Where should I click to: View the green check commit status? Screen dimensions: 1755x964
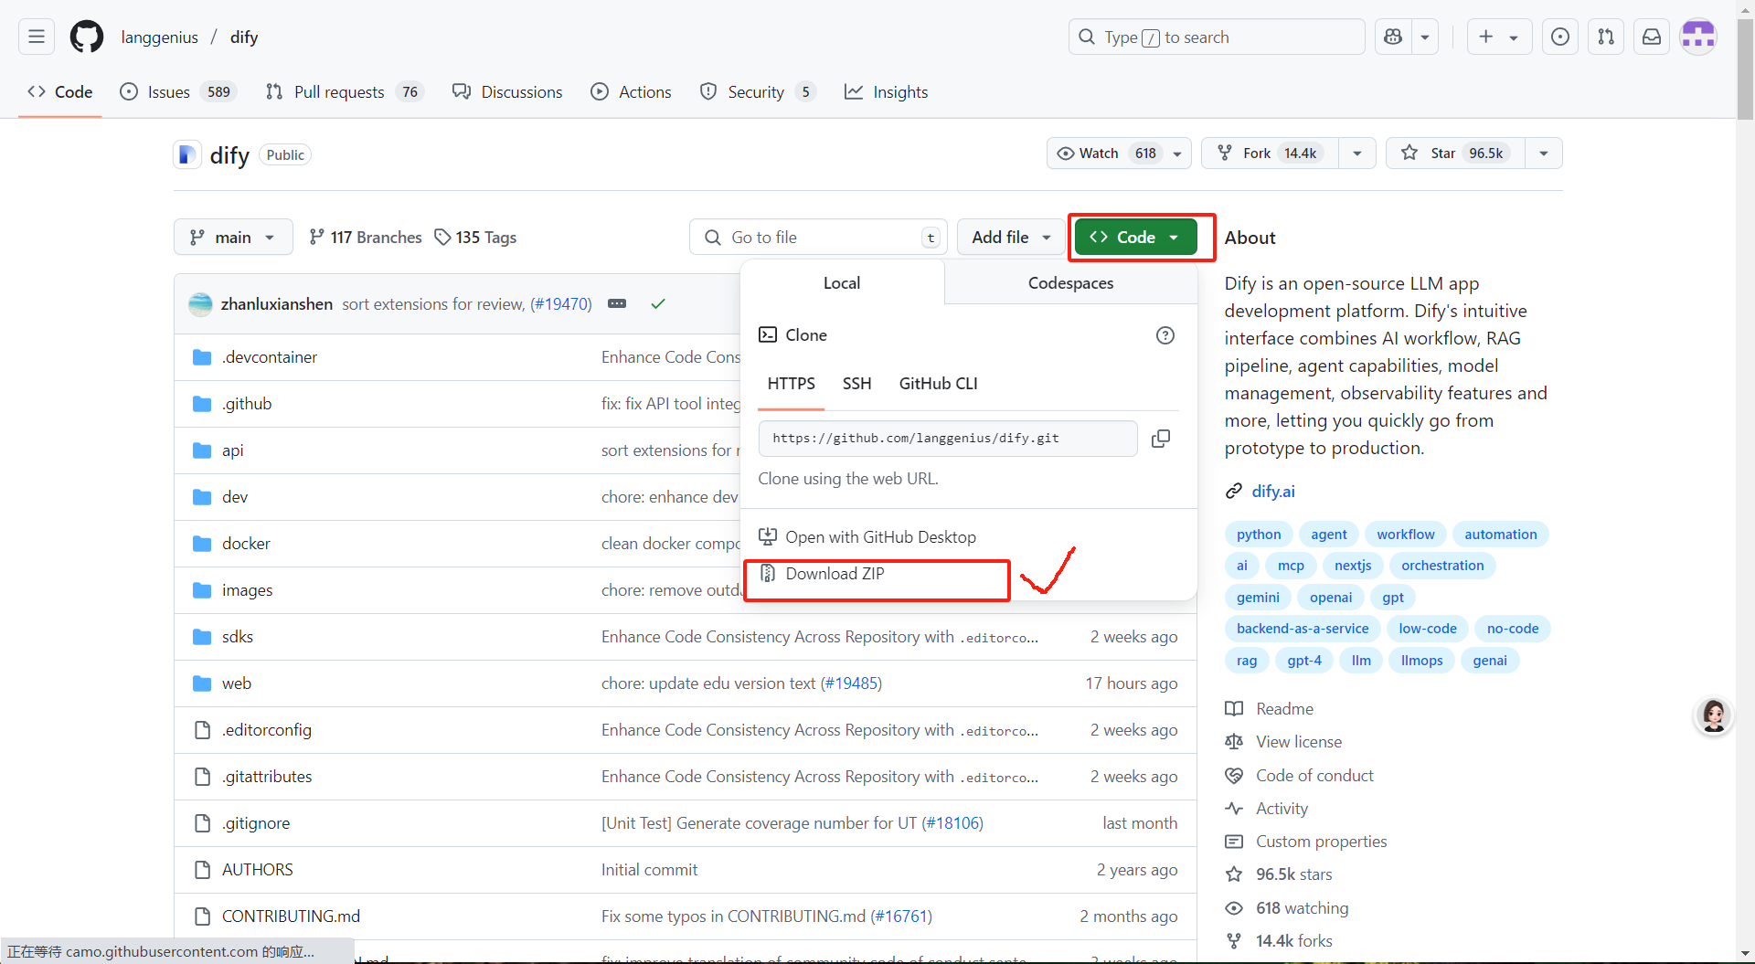658,303
